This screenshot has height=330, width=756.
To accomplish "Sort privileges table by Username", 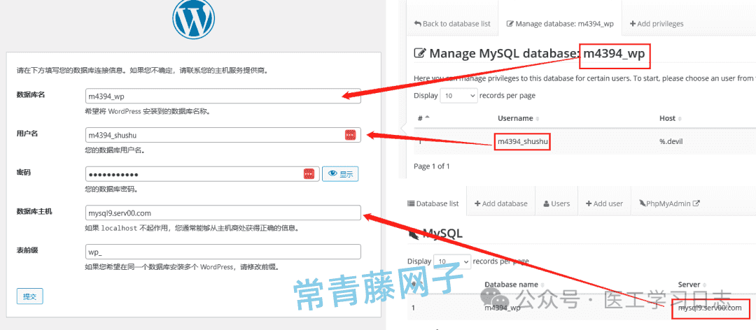I will [x=518, y=118].
